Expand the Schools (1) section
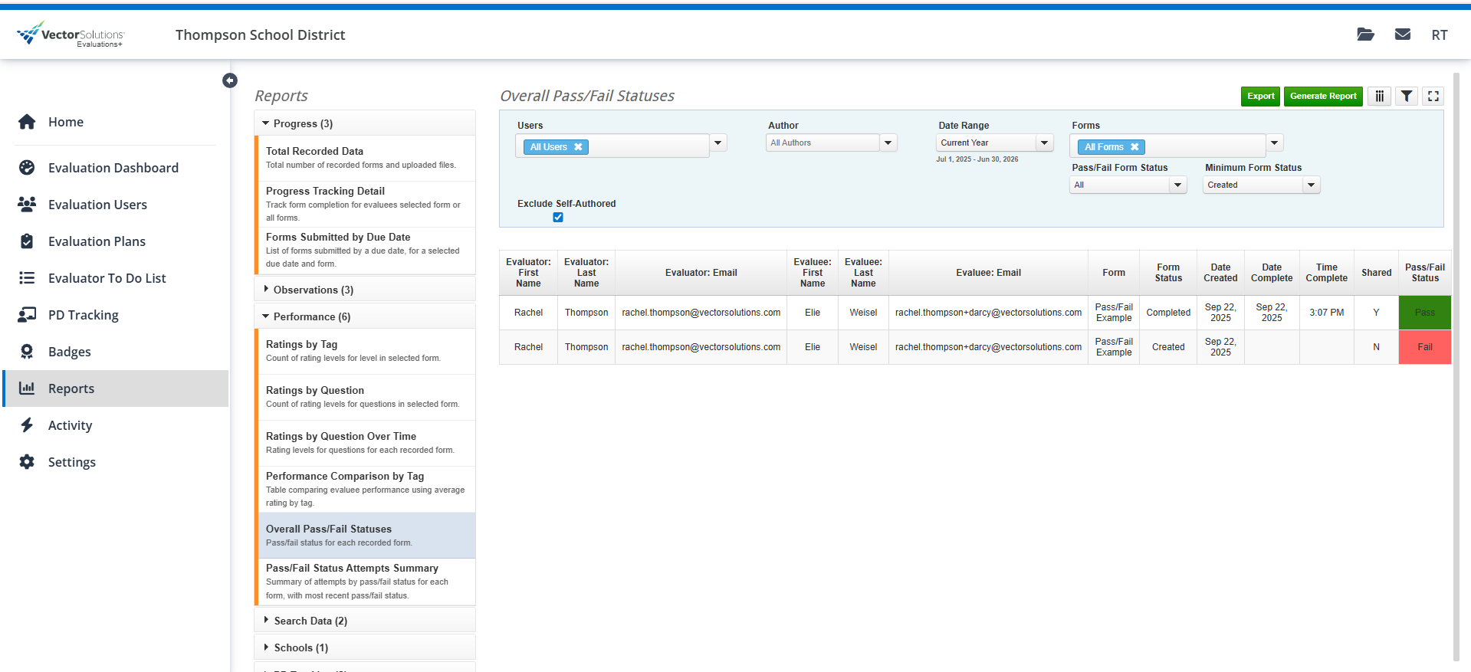The width and height of the screenshot is (1471, 672). 365,647
